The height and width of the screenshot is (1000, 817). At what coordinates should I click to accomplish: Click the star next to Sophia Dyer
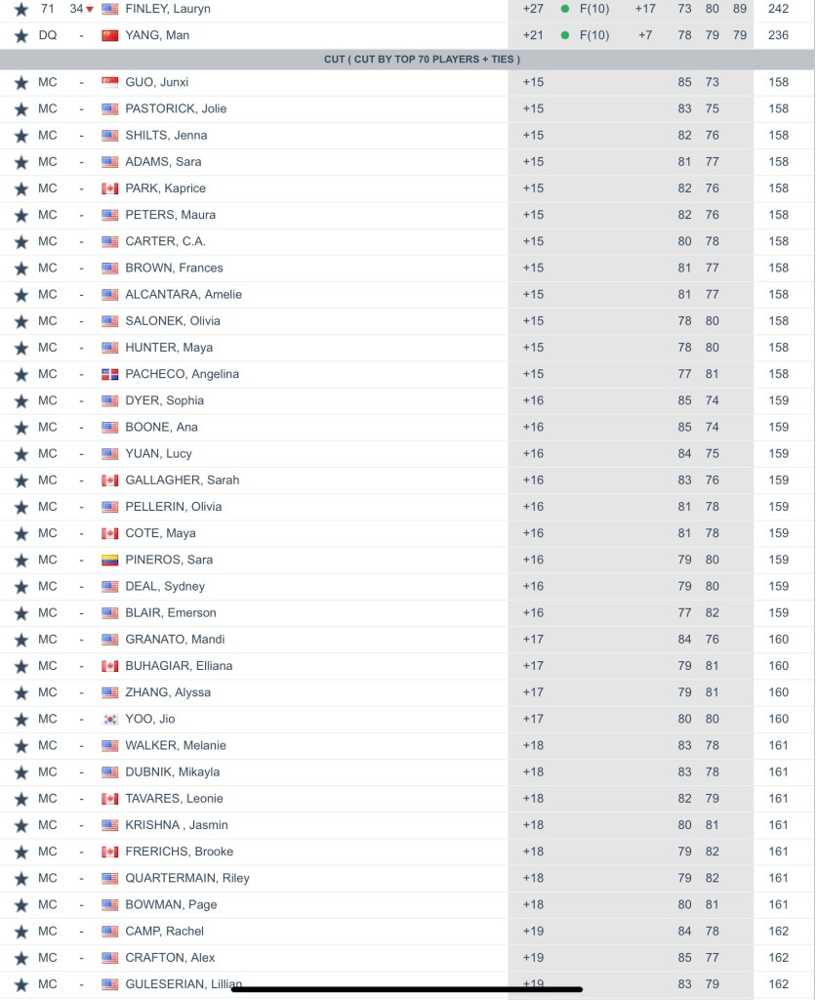pos(21,401)
